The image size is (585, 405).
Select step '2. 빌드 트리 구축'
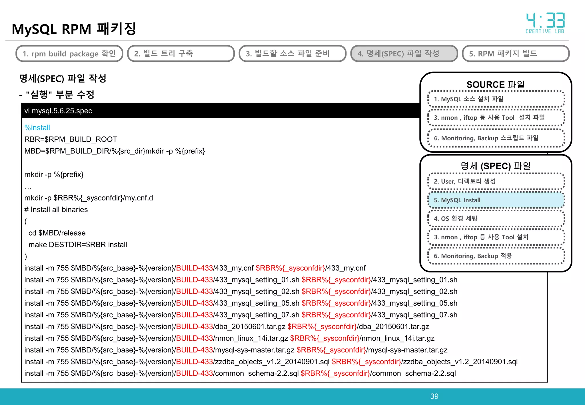click(x=181, y=53)
